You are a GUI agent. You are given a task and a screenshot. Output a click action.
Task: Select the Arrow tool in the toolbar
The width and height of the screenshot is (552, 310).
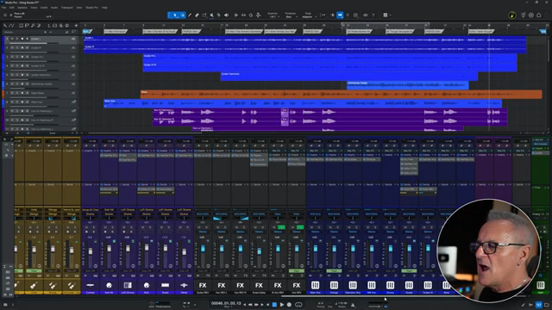click(x=174, y=15)
